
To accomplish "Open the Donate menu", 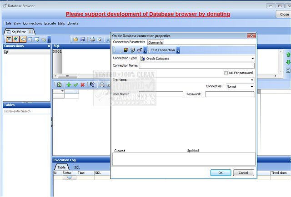I will coord(73,23).
